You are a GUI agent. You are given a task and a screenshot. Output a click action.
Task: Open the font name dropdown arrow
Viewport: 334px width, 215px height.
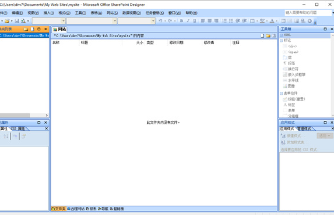(x=115, y=21)
